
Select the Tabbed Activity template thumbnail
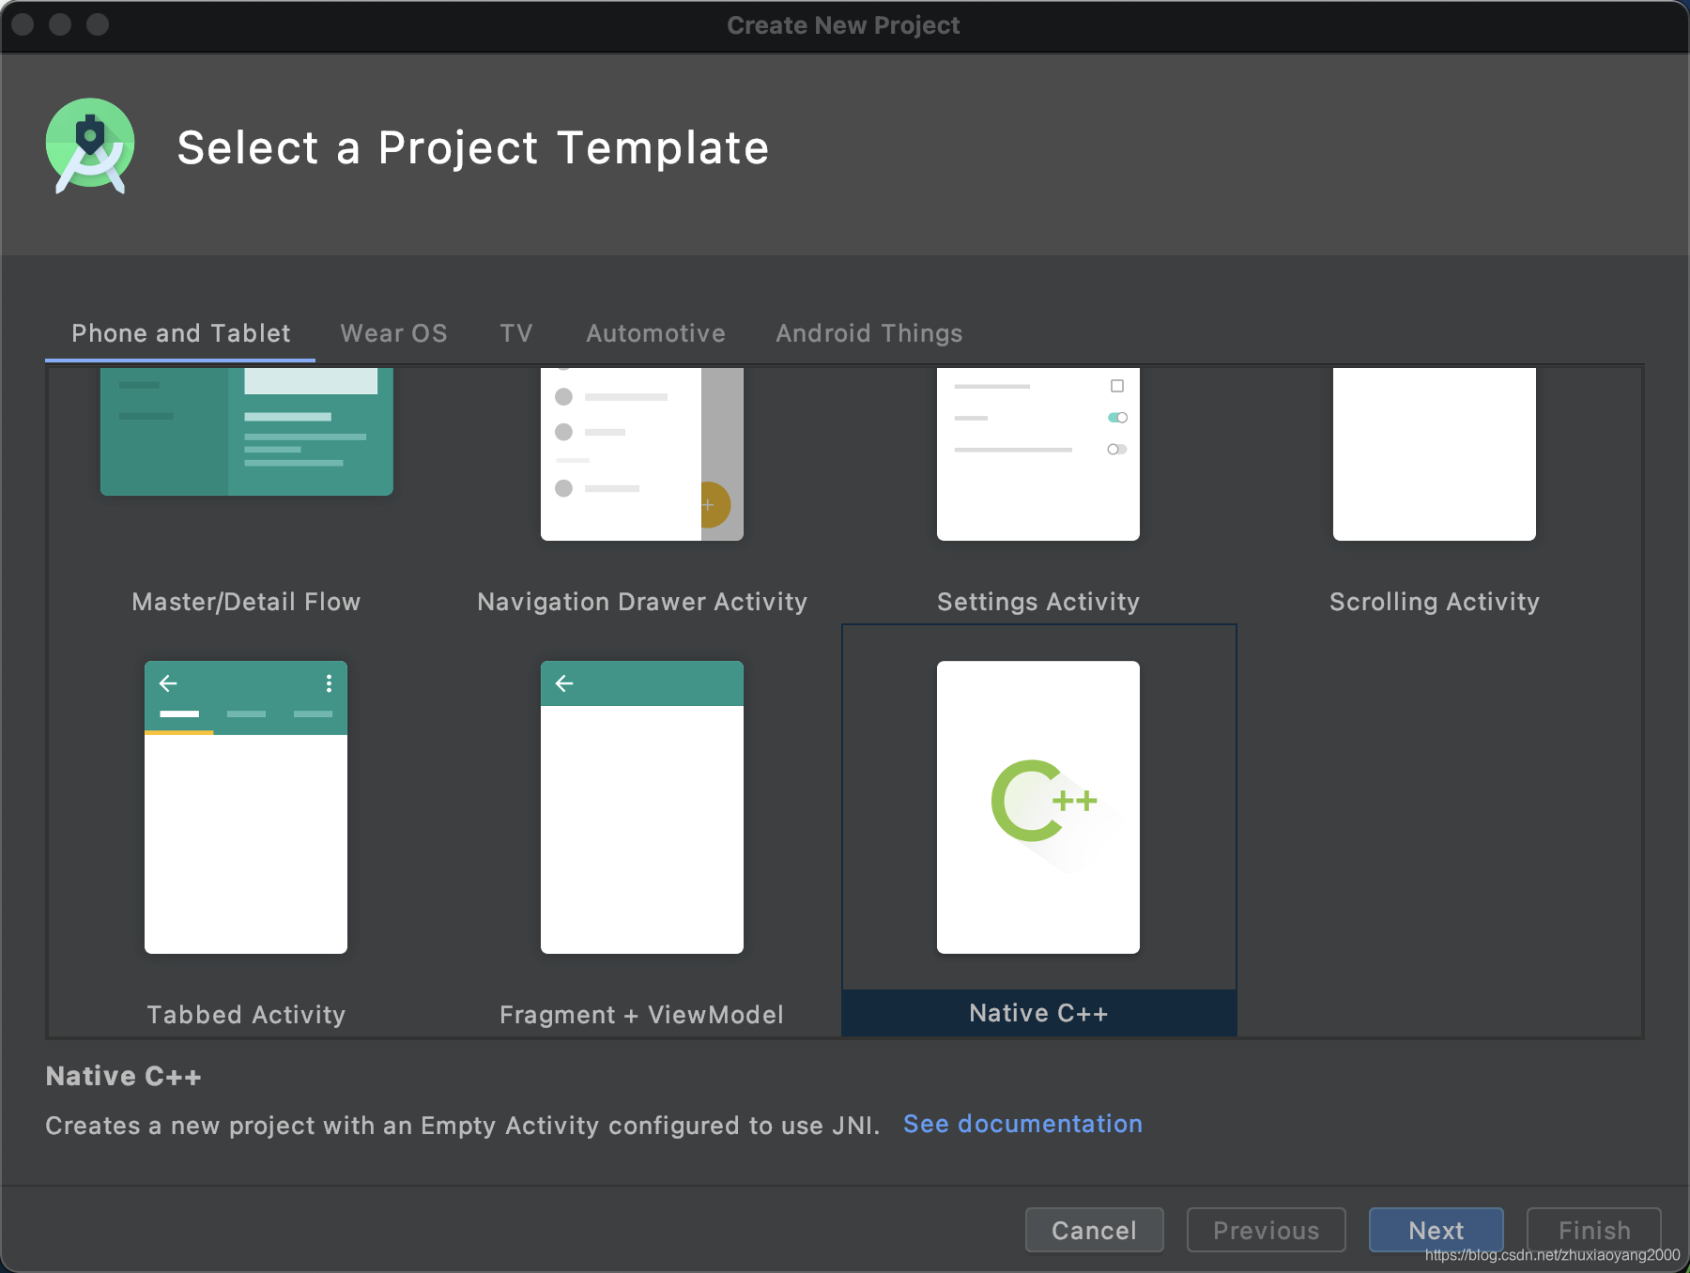tap(246, 807)
